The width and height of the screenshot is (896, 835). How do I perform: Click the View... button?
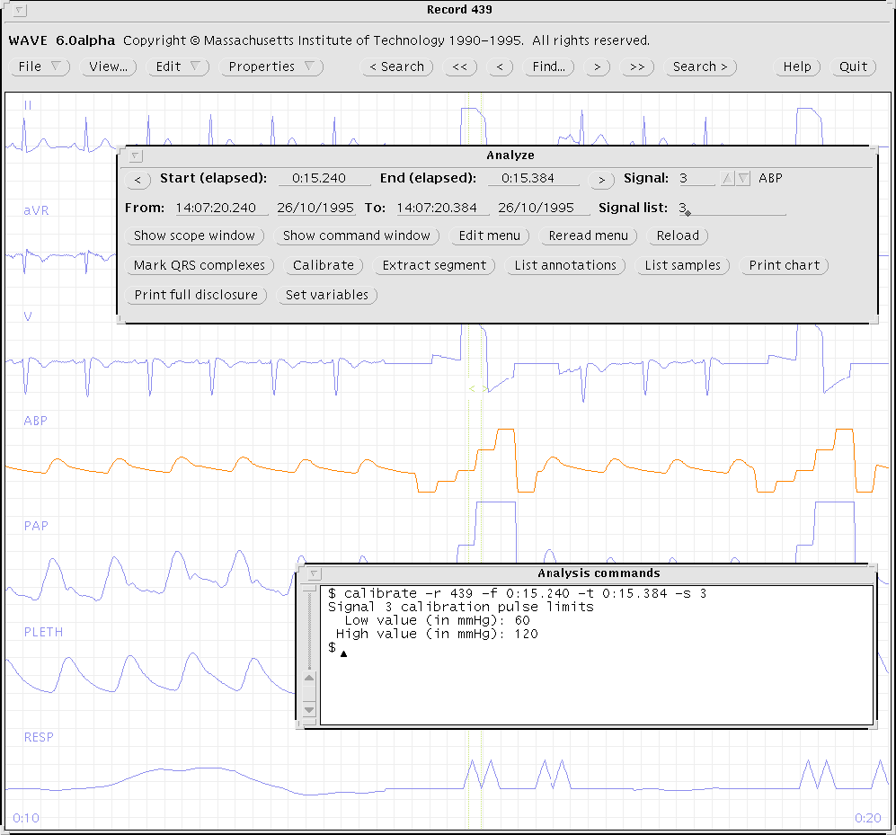tap(109, 67)
